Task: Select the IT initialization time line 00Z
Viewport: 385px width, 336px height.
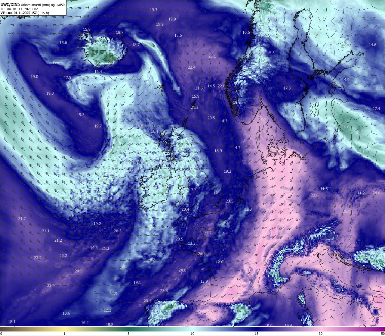Action: coord(19,9)
